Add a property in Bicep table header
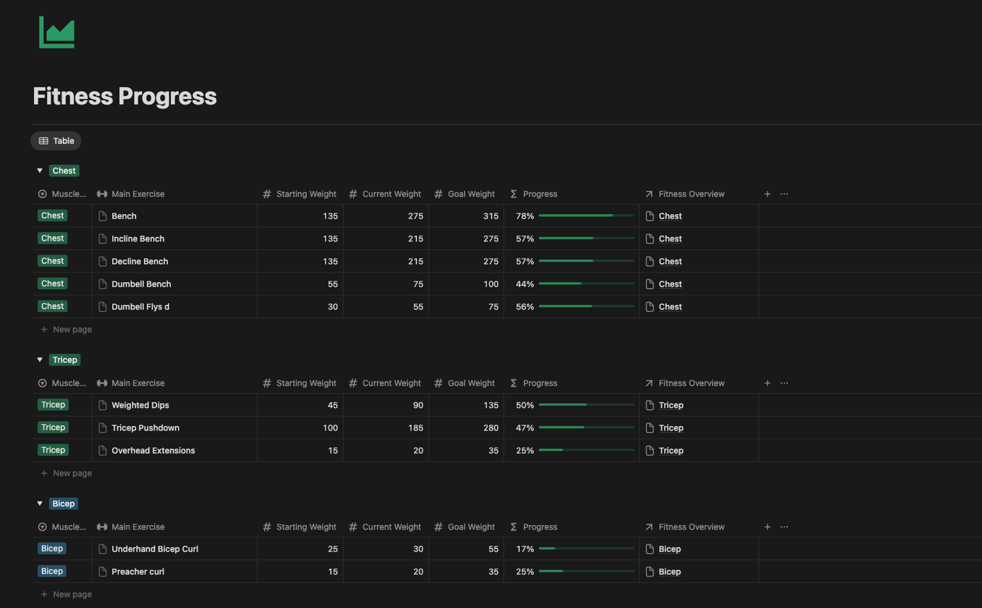Viewport: 982px width, 608px height. pyautogui.click(x=767, y=527)
